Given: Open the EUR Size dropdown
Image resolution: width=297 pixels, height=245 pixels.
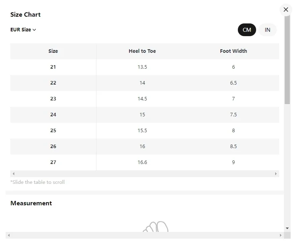Looking at the screenshot, I should [x=23, y=30].
